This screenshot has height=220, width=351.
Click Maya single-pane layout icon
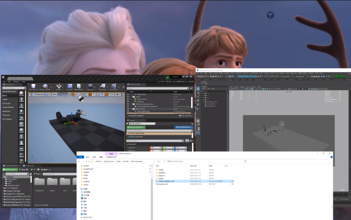coord(198,121)
